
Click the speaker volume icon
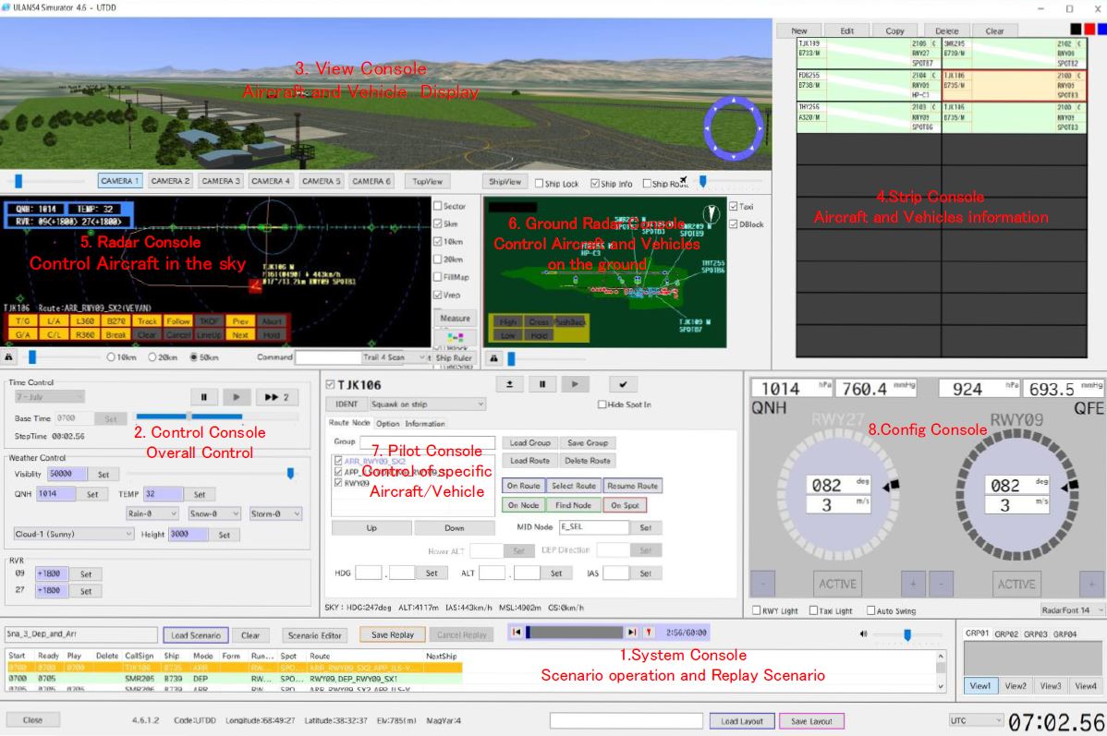click(863, 633)
